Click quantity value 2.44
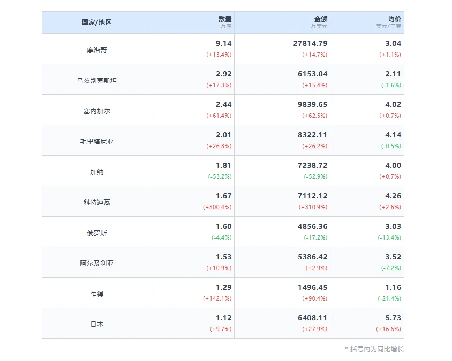Viewport: 452px width, 361px height. pos(224,104)
